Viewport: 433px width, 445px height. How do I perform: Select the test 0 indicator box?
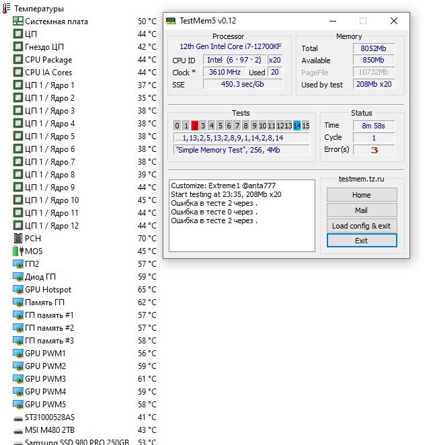[x=178, y=126]
